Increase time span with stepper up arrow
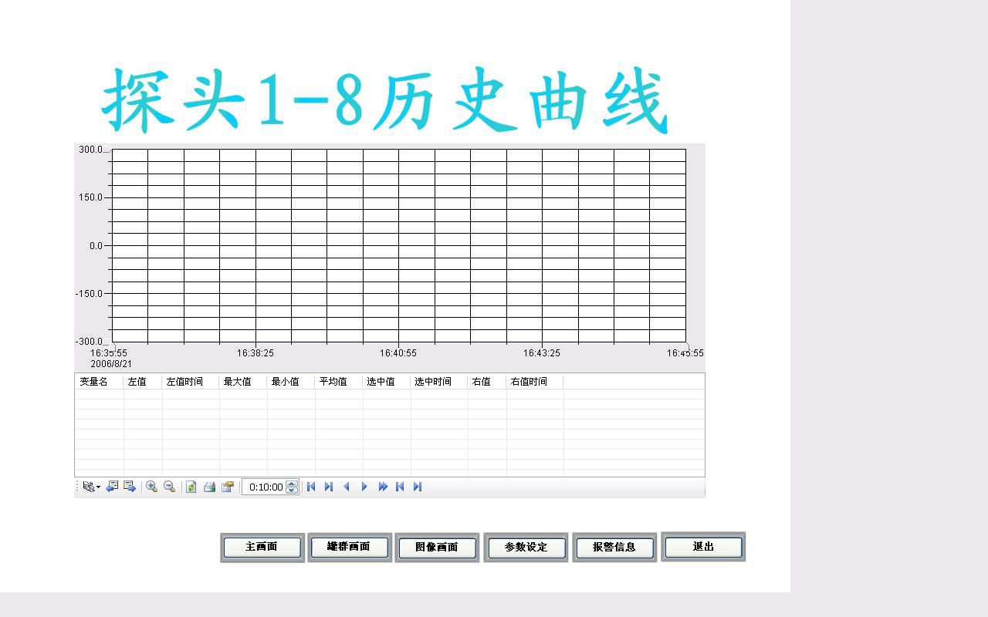 [292, 484]
